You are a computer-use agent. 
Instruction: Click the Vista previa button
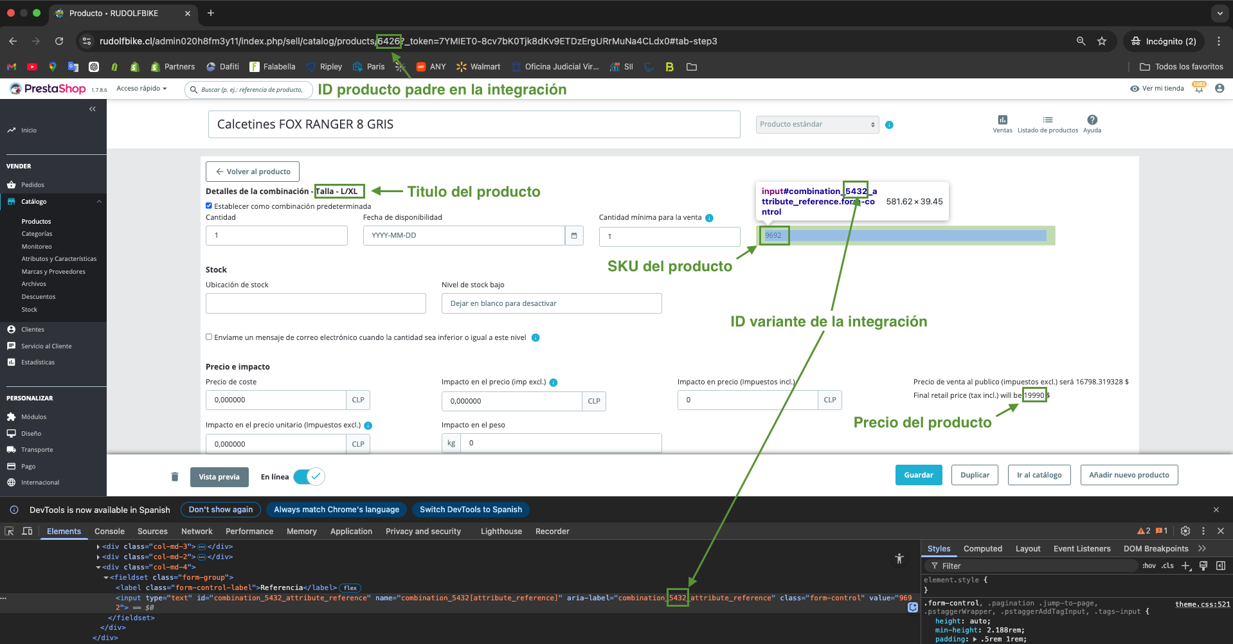click(219, 477)
